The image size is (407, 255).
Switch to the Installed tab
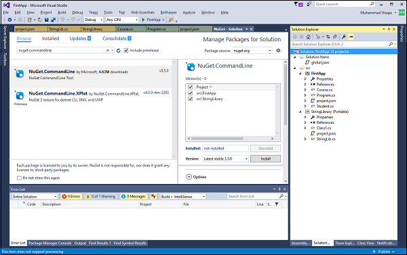click(x=50, y=39)
